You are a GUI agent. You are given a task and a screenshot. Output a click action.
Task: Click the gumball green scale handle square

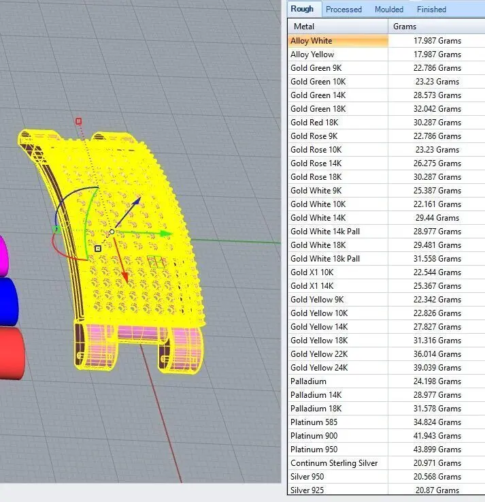(56, 229)
